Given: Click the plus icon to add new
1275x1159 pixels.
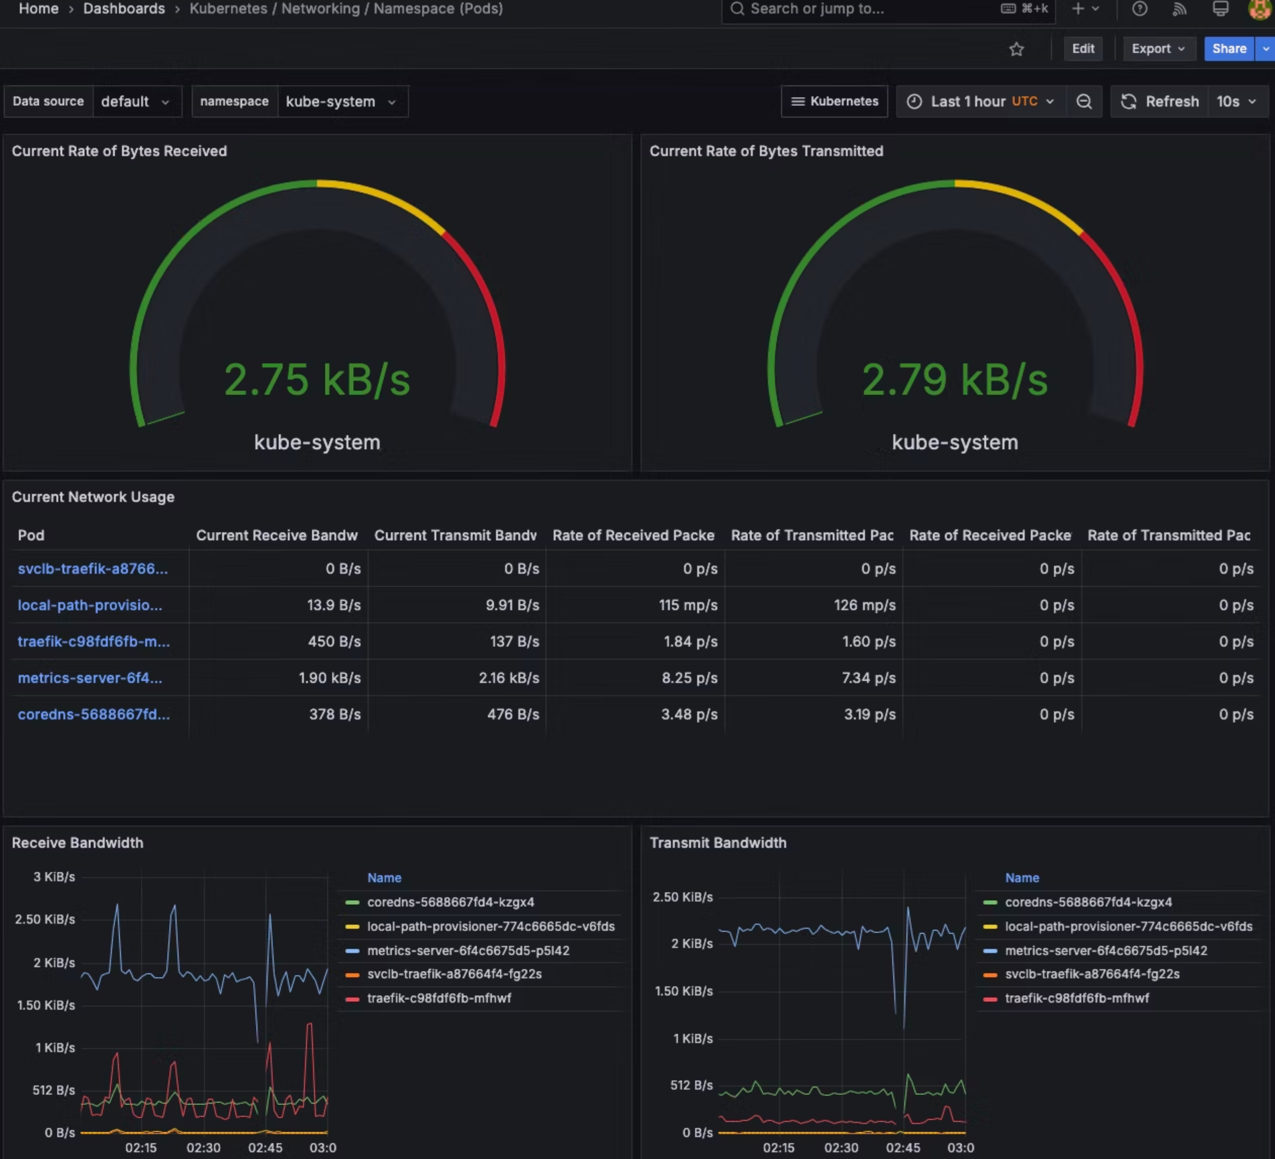Looking at the screenshot, I should [x=1078, y=9].
